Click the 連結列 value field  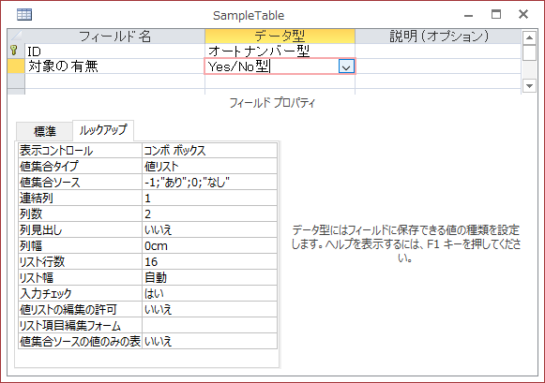coord(209,199)
